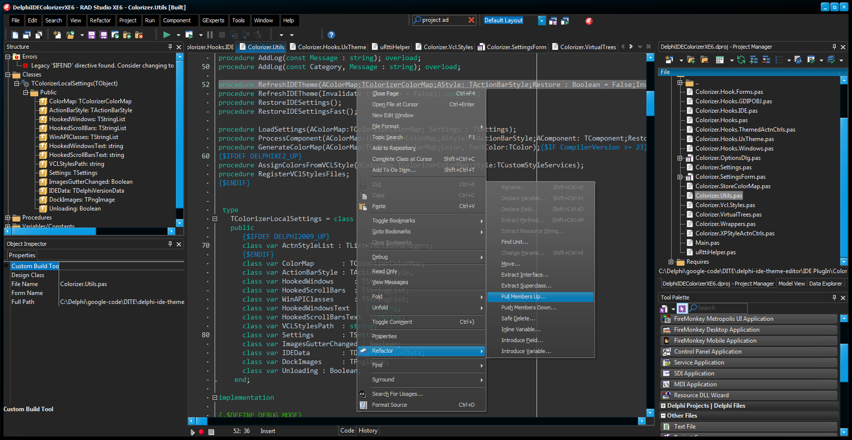Image resolution: width=852 pixels, height=440 pixels.
Task: Click the Pause program toolbar icon
Action: 210,35
